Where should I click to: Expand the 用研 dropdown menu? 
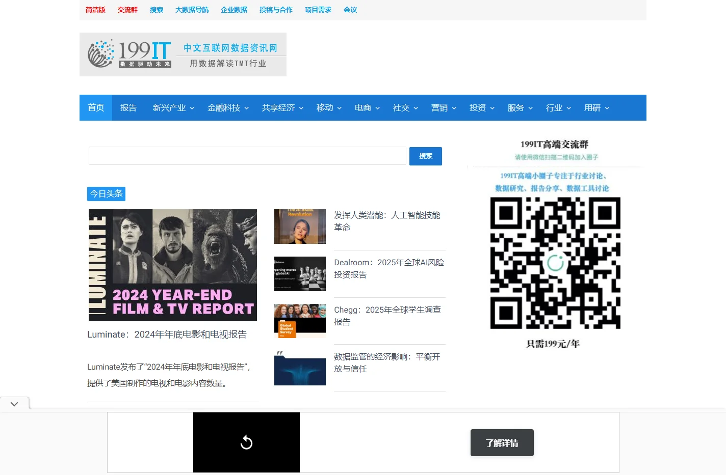click(x=597, y=107)
